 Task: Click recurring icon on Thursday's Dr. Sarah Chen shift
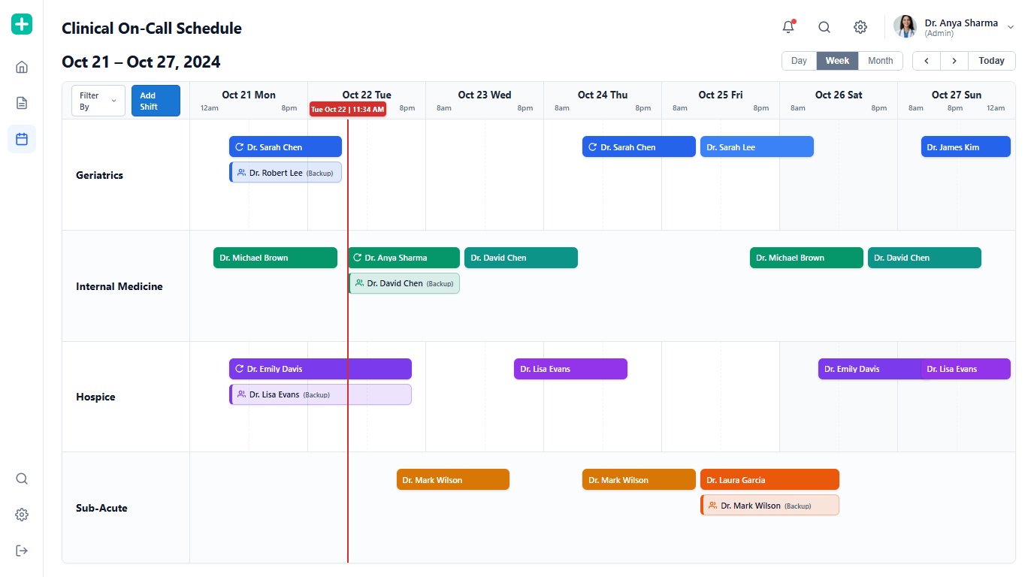click(593, 147)
